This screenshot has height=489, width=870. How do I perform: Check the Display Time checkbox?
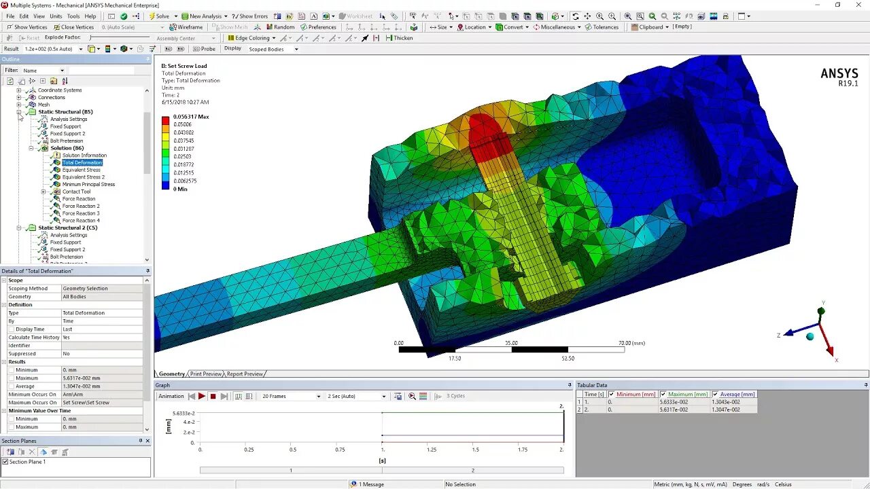[12, 329]
